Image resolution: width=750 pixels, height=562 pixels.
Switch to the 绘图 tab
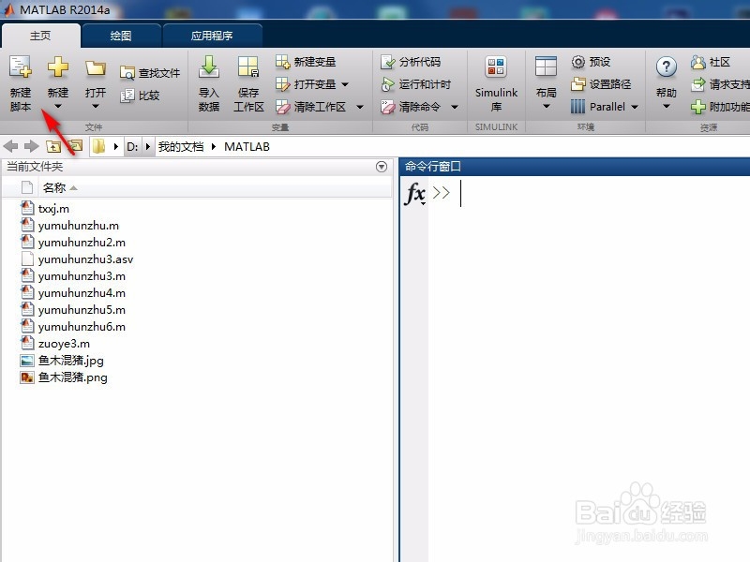point(121,36)
